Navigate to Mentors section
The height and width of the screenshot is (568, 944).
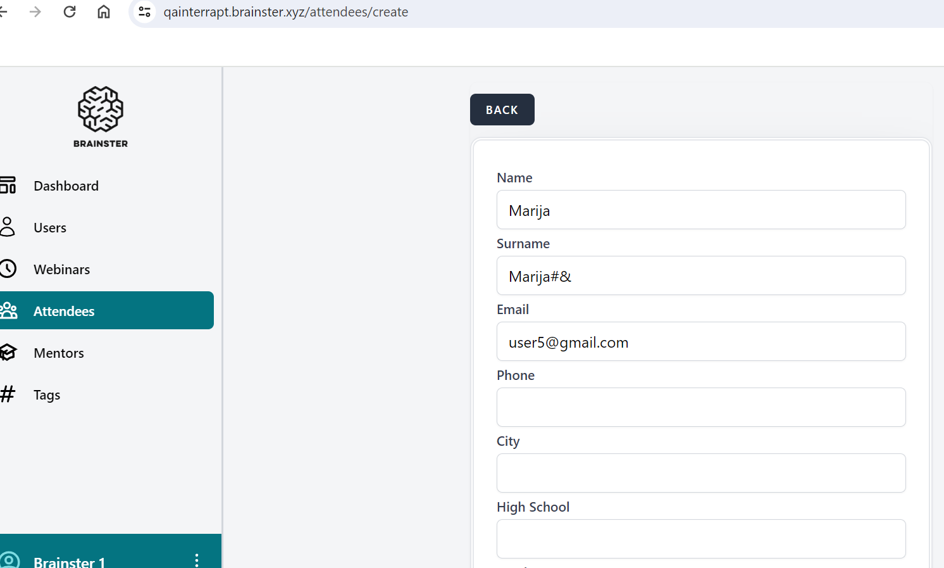point(59,353)
